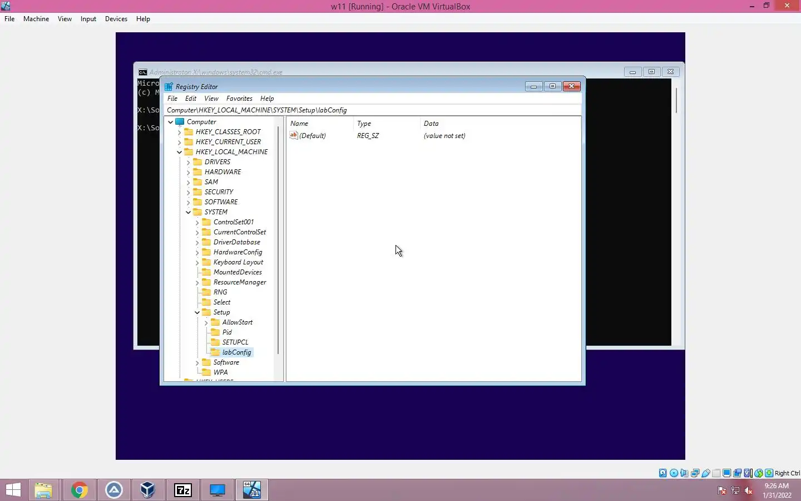Expand the HKEY_CLASSES_ROOT key

pyautogui.click(x=179, y=132)
